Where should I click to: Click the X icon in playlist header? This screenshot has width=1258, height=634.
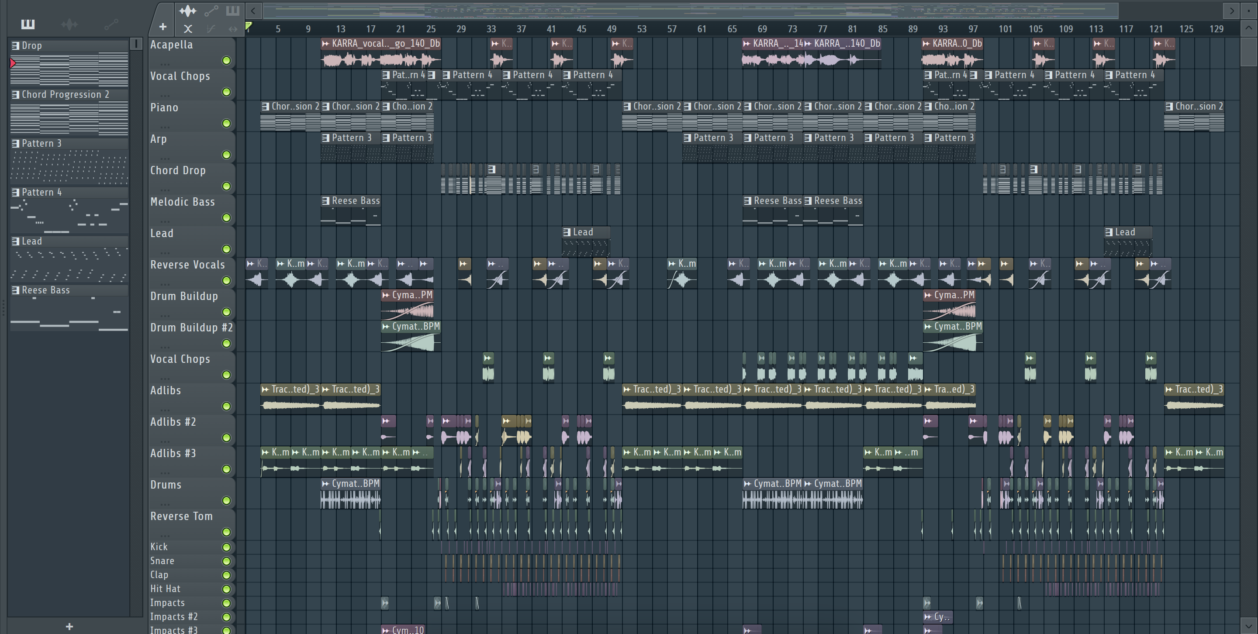[188, 29]
